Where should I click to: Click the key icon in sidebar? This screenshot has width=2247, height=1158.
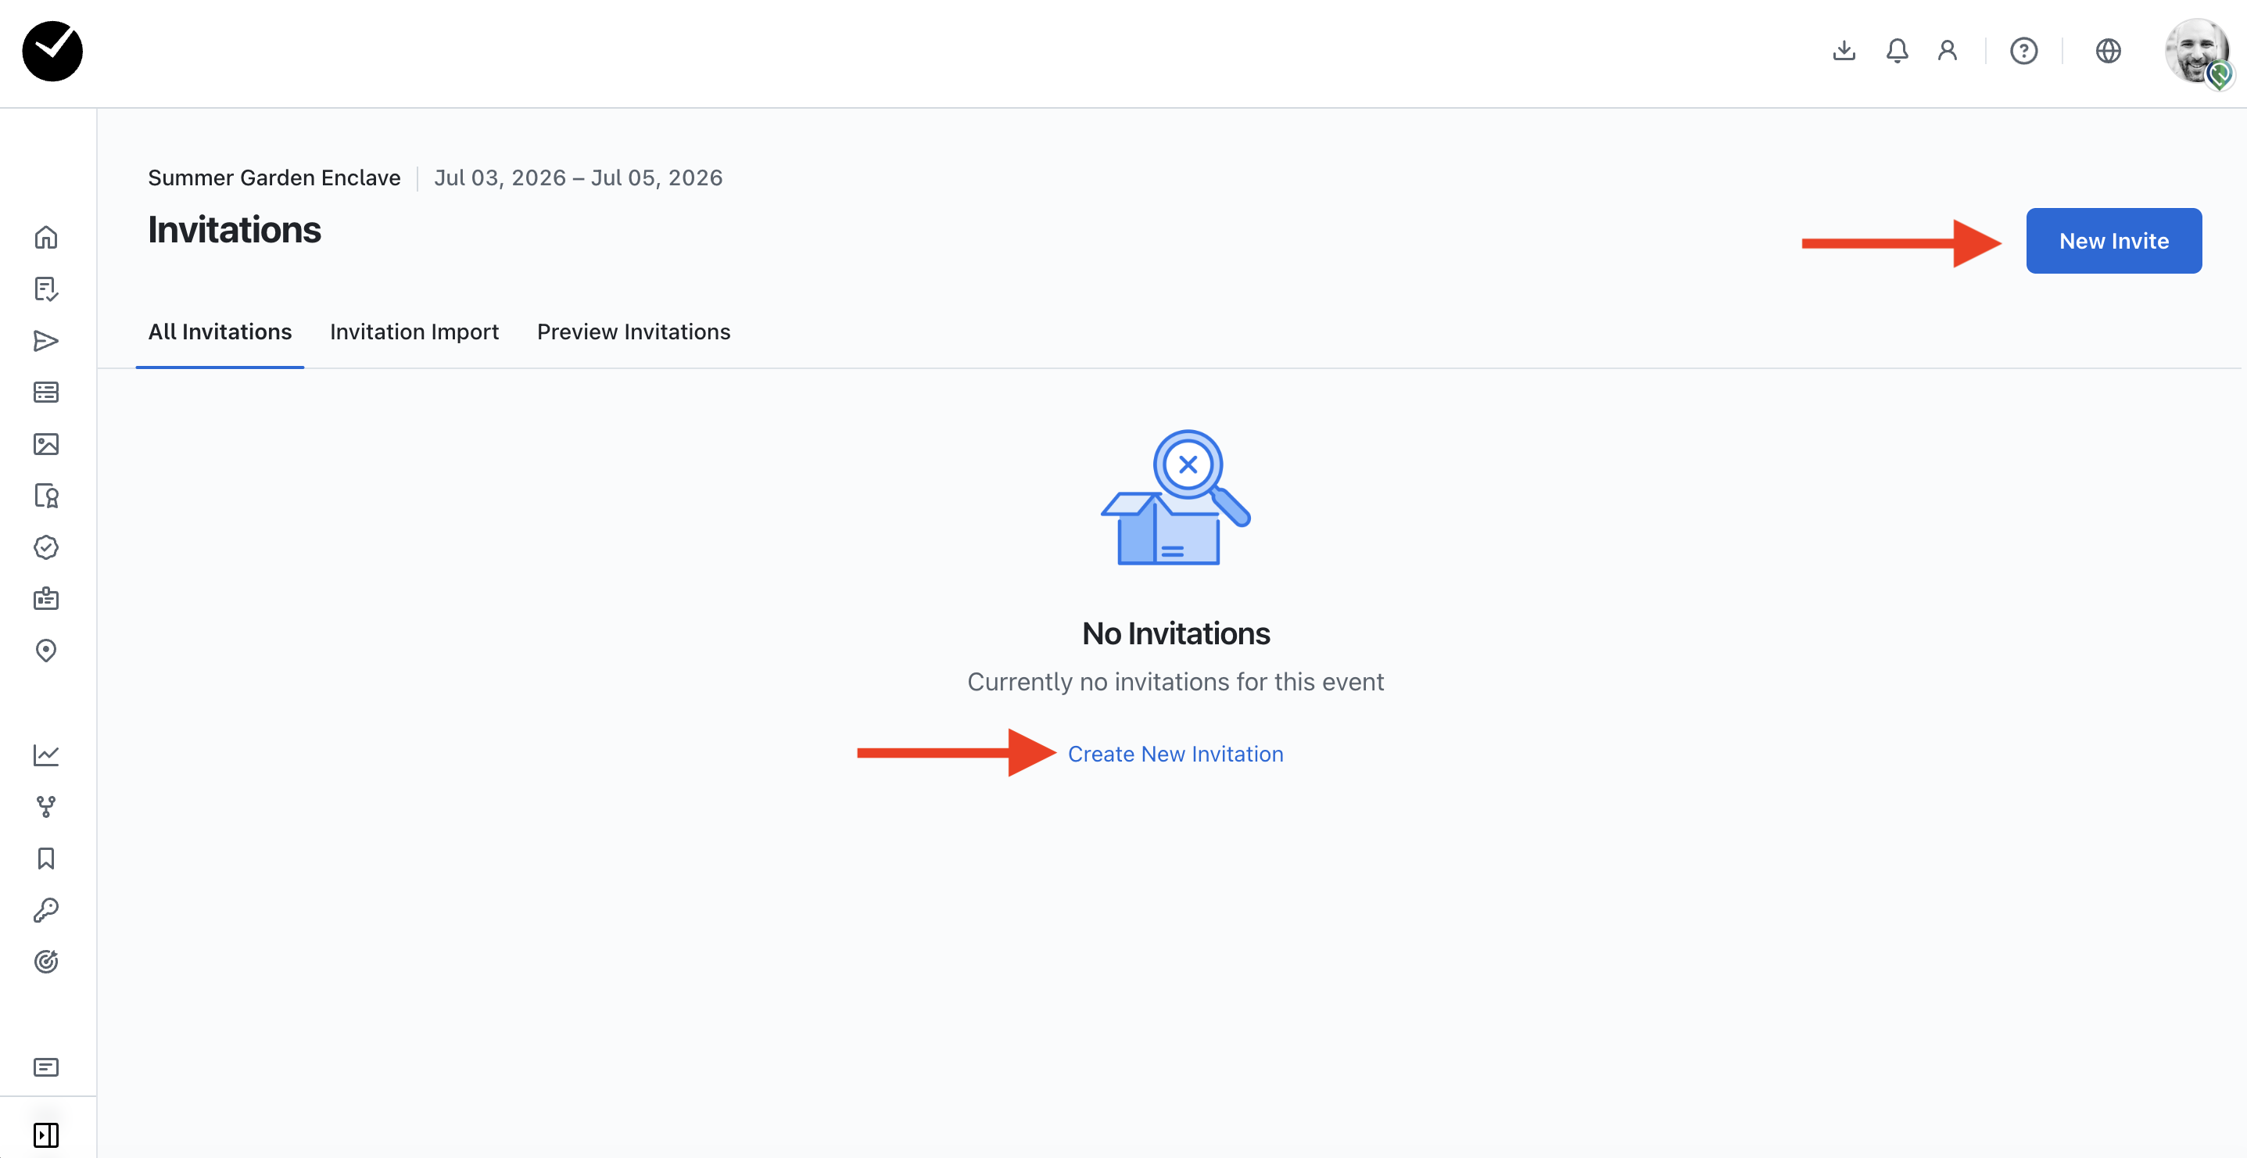pyautogui.click(x=46, y=910)
